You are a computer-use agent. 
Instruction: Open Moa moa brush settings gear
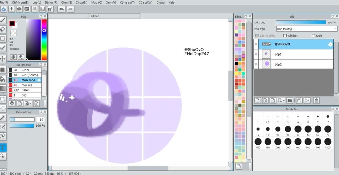(x=39, y=80)
